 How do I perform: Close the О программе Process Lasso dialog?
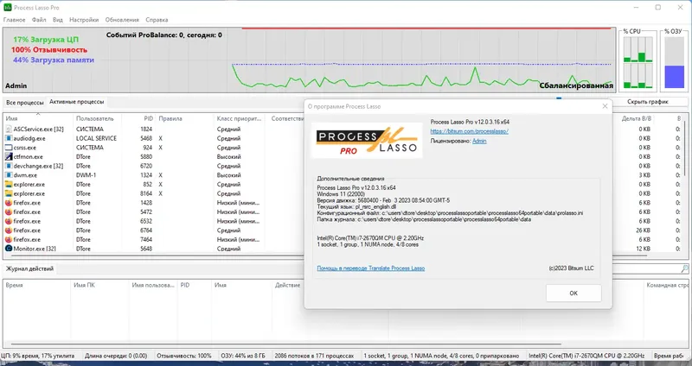click(x=605, y=106)
